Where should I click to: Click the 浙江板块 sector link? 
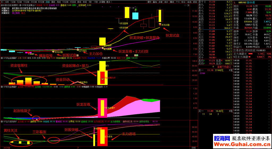pos(16,13)
